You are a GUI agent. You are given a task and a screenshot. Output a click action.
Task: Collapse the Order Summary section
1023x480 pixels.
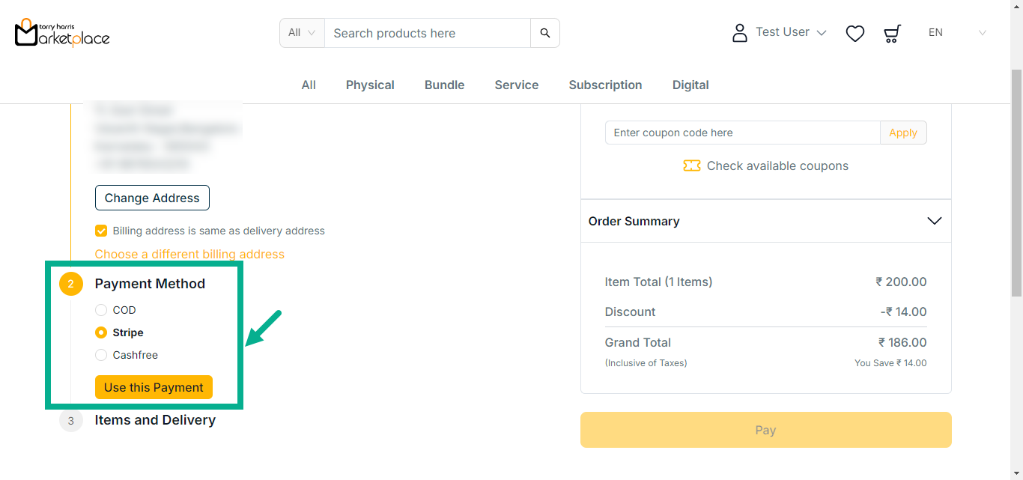[x=934, y=221]
